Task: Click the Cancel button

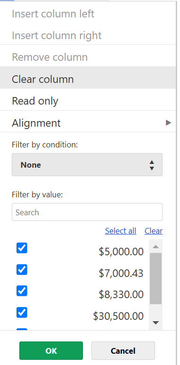Action: pos(123,350)
